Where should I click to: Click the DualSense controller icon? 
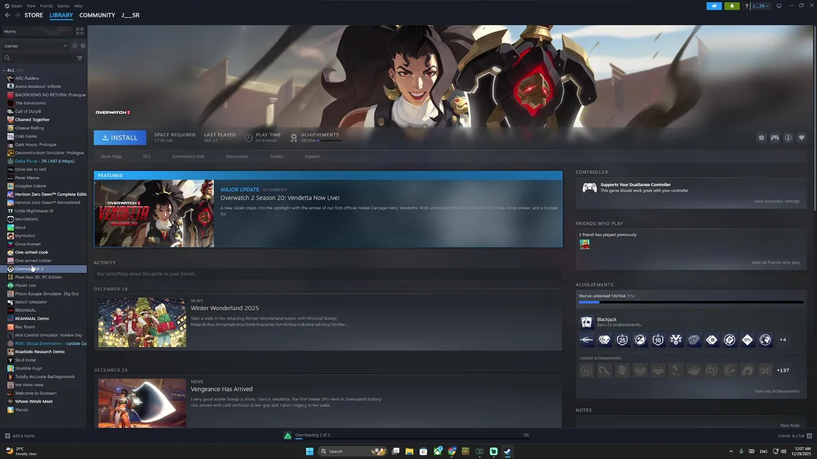click(x=589, y=187)
